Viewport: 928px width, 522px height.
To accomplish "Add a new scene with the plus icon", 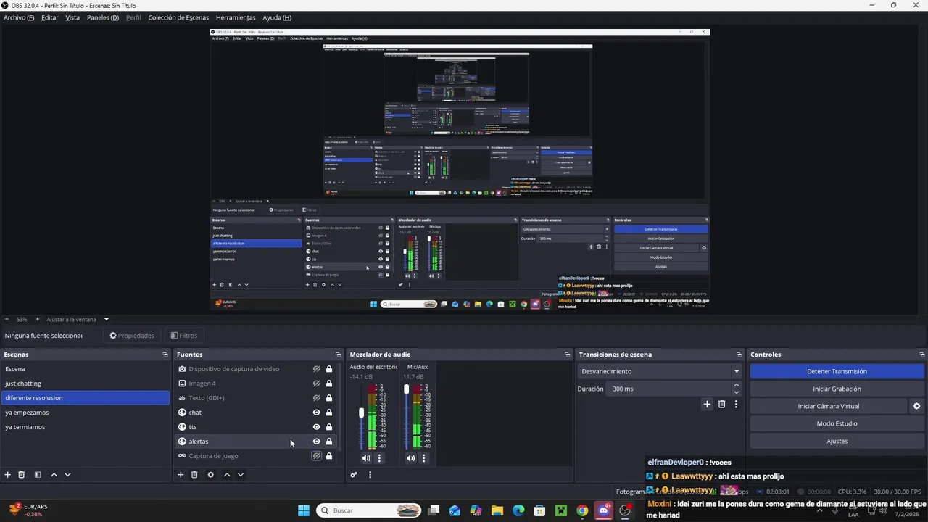I will pyautogui.click(x=8, y=475).
